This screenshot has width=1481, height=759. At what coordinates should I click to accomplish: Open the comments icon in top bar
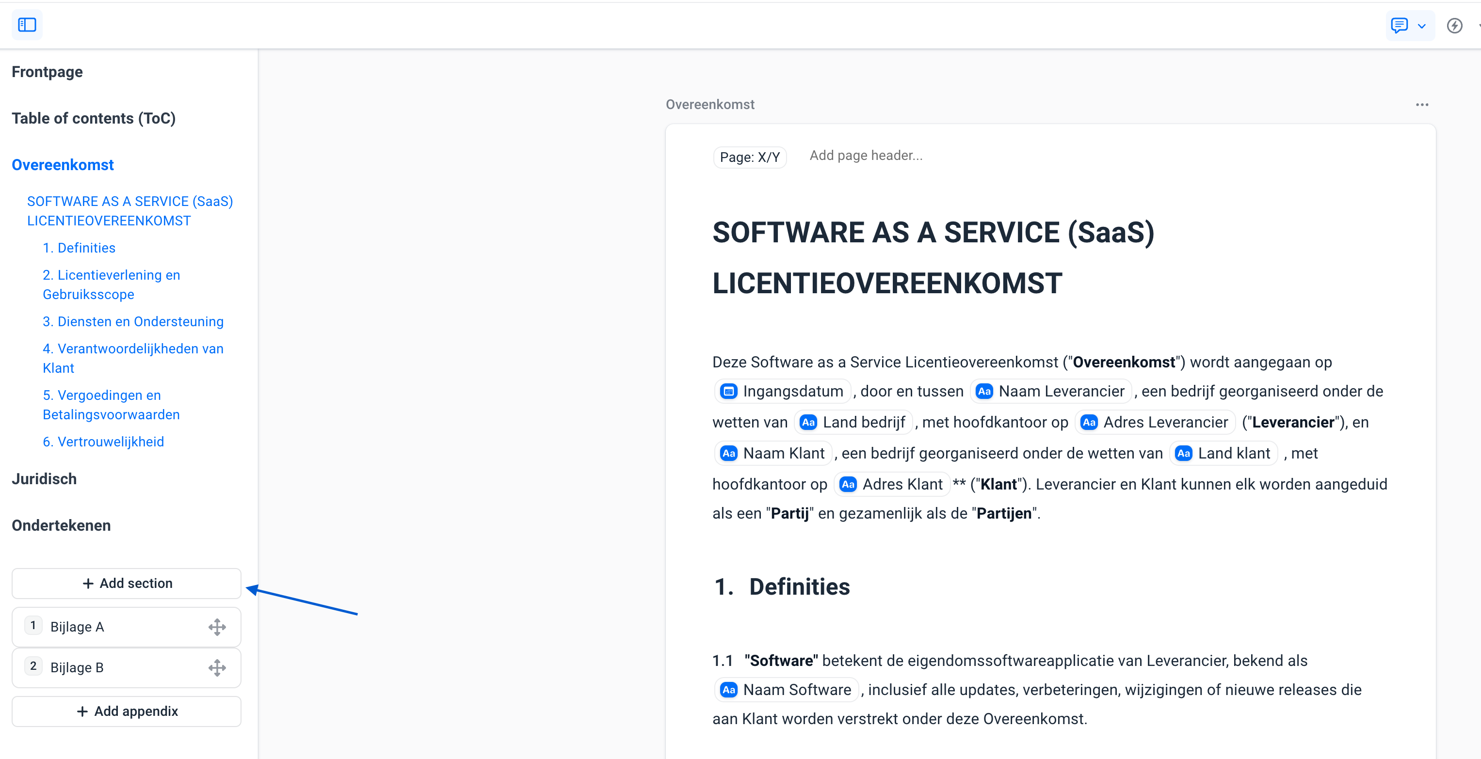click(x=1399, y=25)
